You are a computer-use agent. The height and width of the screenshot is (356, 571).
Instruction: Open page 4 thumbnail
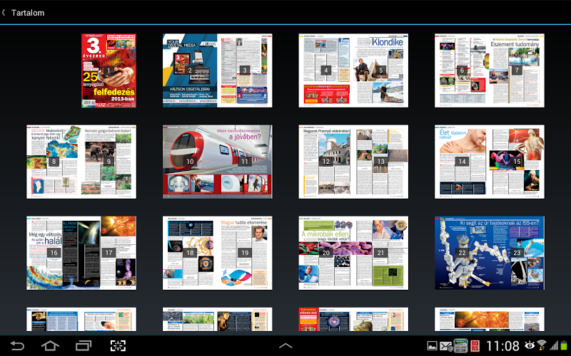click(x=326, y=70)
